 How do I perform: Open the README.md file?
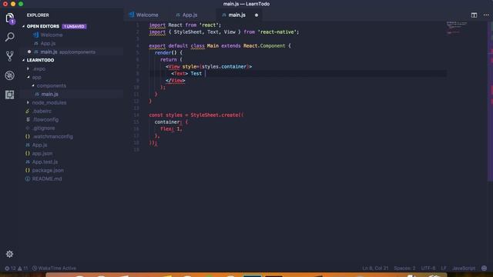pos(47,179)
